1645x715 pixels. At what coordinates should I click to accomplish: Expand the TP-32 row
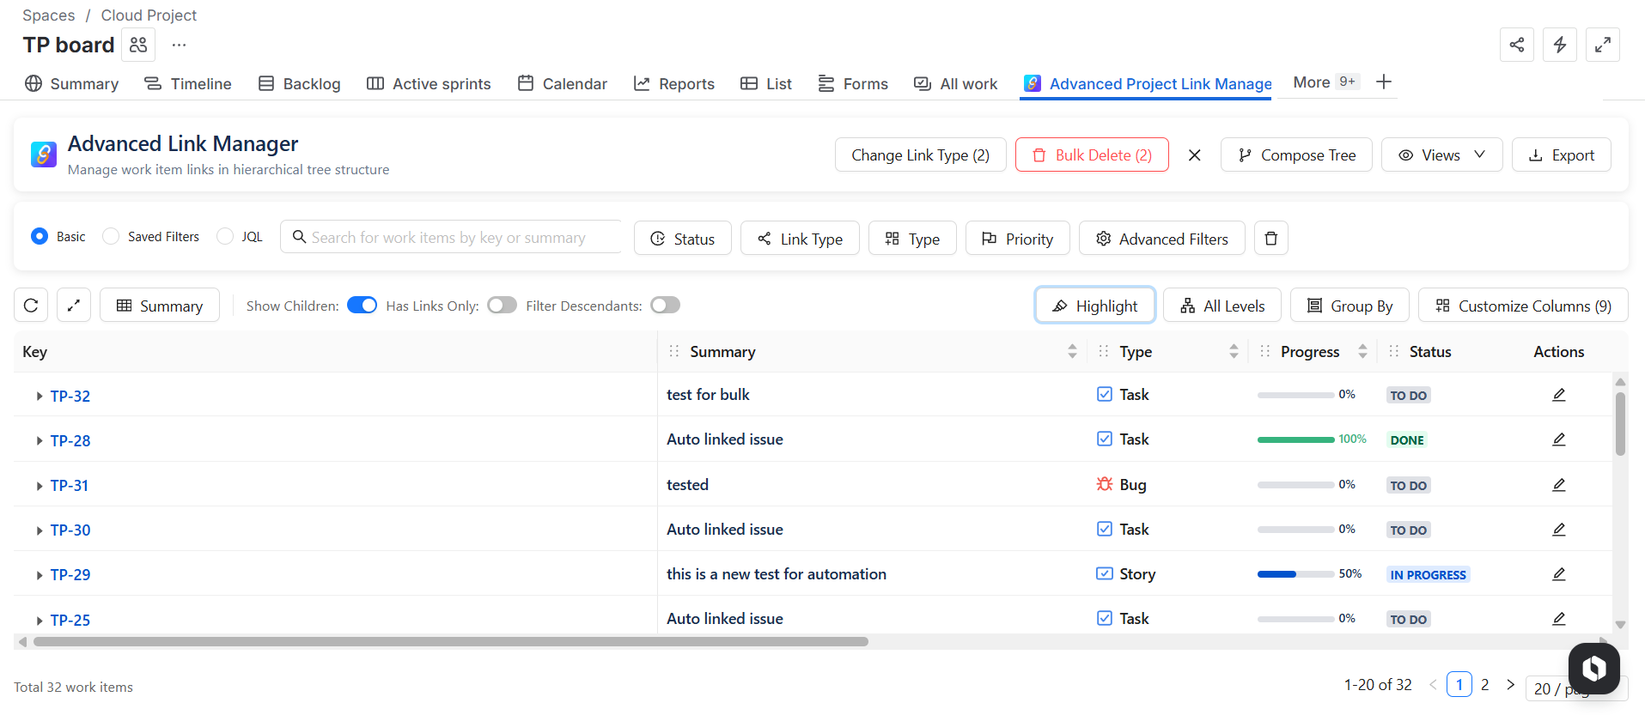pos(40,397)
